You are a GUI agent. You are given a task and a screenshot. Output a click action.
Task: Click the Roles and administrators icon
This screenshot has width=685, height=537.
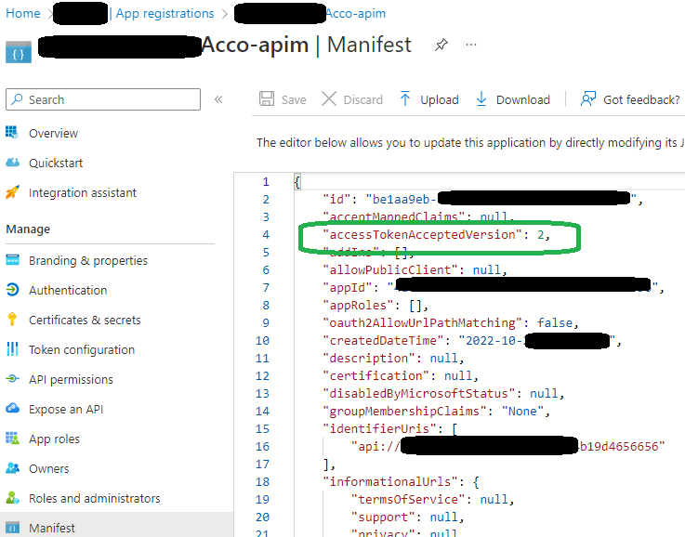[12, 497]
